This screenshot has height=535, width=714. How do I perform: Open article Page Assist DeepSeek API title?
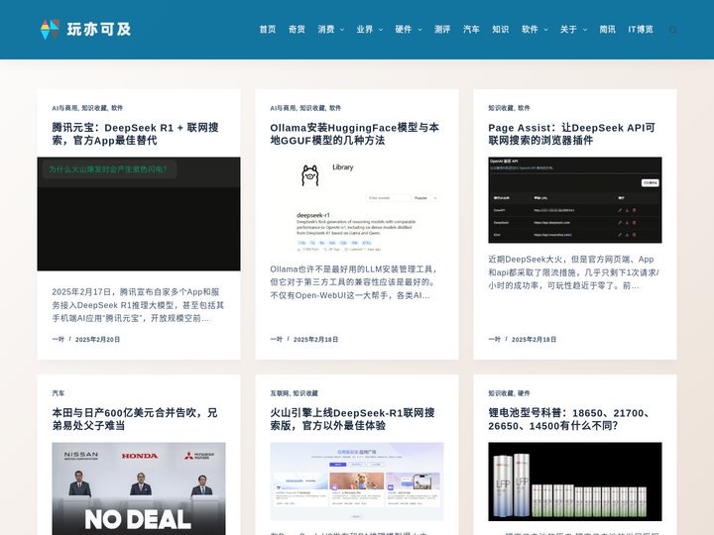[571, 134]
